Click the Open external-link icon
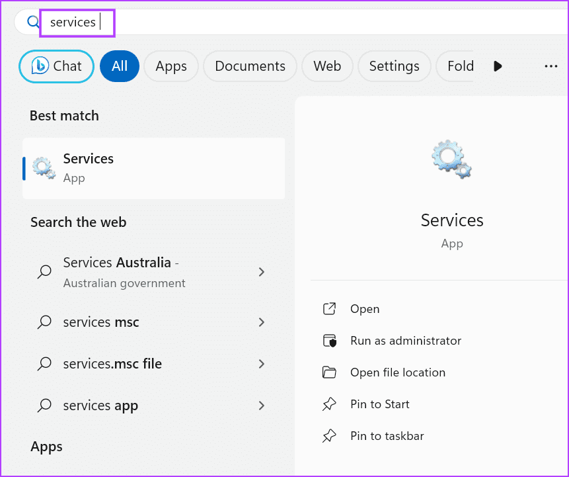This screenshot has width=569, height=477. 329,309
